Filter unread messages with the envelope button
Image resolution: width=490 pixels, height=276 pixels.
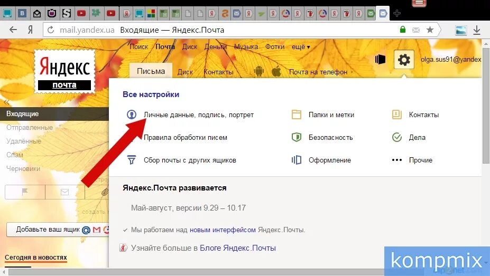point(64,192)
